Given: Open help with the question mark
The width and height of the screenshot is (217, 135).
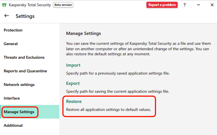Looking at the screenshot, I should point(185,5).
